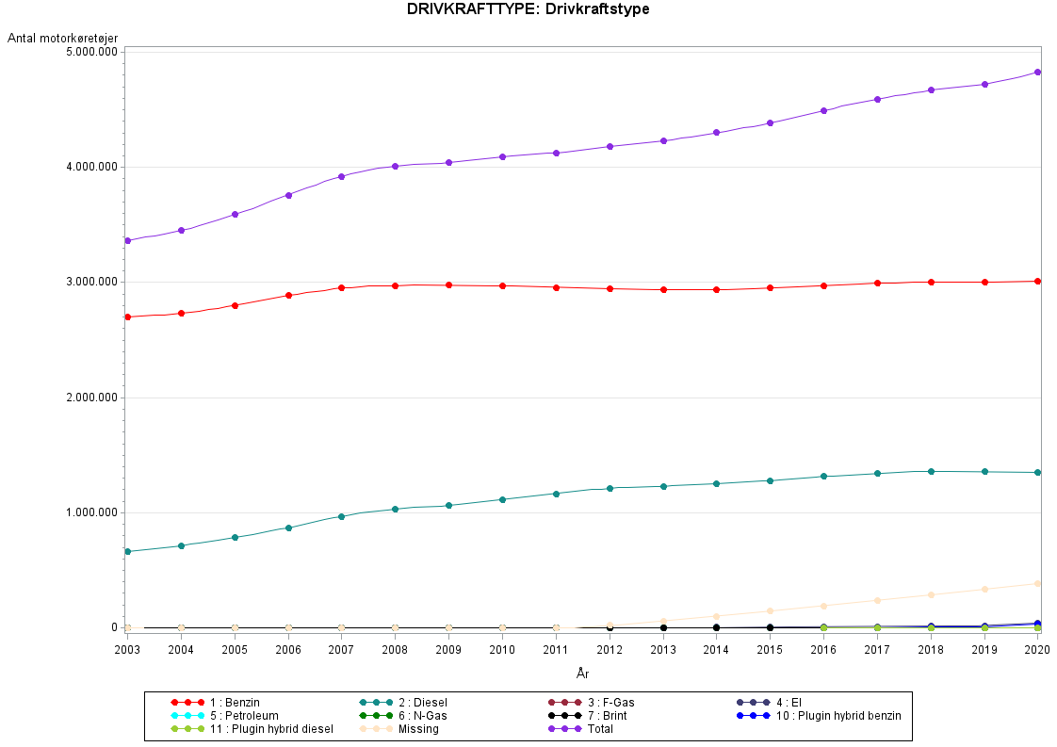Select the Benzin data point for 2003
The height and width of the screenshot is (747, 1057).
pyautogui.click(x=127, y=317)
